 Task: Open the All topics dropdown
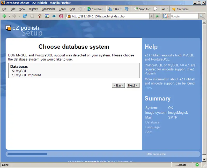coord(165,9)
